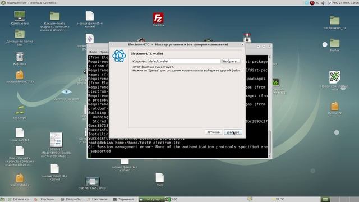Select the 35674777657.mkv video file

point(92,183)
